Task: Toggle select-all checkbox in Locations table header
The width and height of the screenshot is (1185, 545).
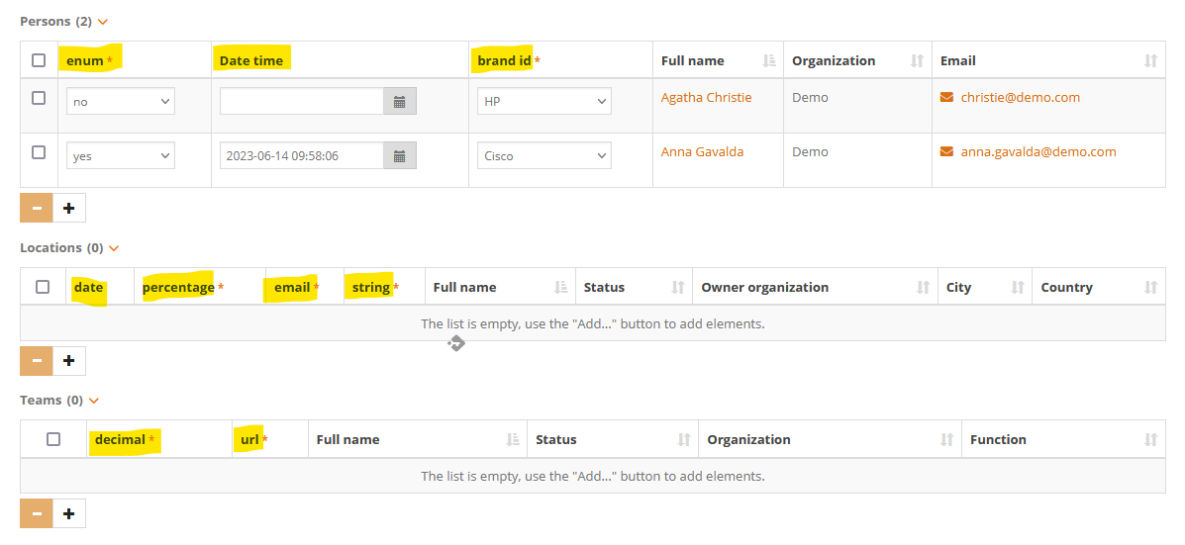Action: pyautogui.click(x=43, y=287)
